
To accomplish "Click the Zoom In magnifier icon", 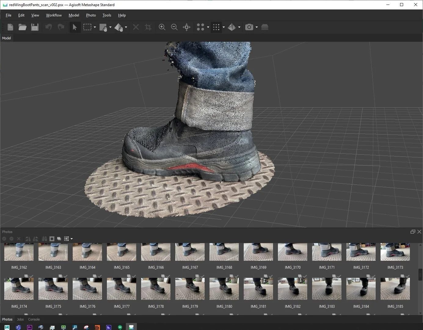I will (162, 27).
